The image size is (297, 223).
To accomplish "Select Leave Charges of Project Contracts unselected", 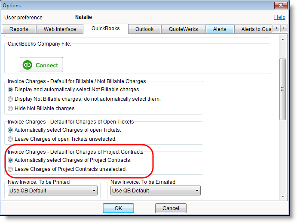I will [x=11, y=169].
